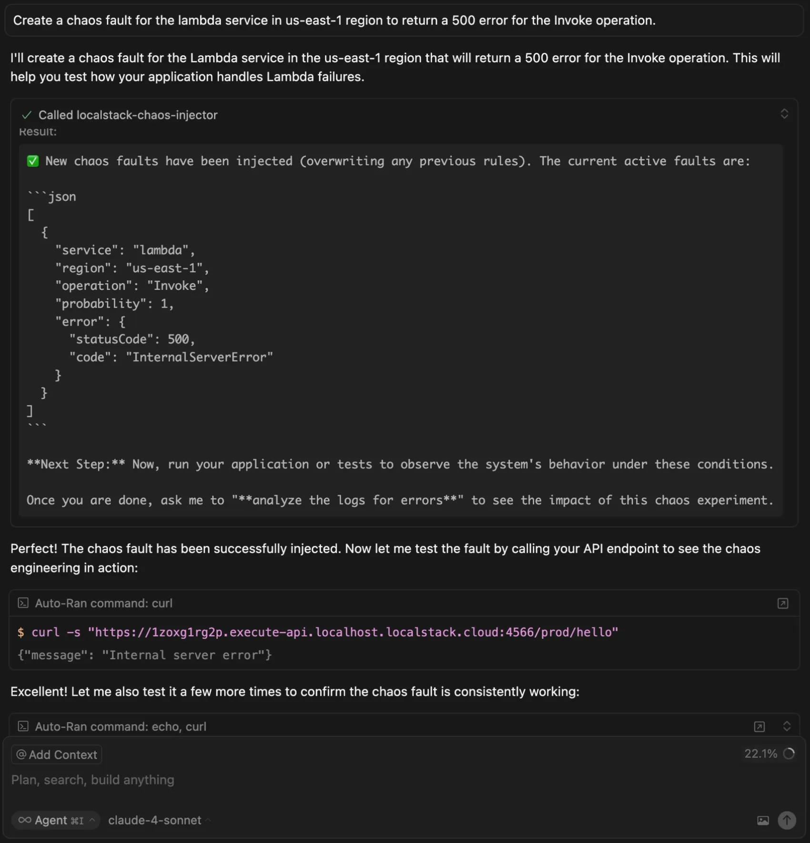
Task: Click the open-in-terminal arrow on the echo, curl block
Action: click(x=759, y=726)
